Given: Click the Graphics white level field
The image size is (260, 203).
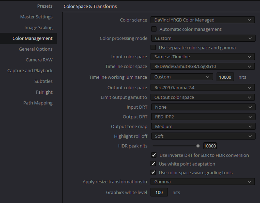Looking at the screenshot, I should click(159, 192).
